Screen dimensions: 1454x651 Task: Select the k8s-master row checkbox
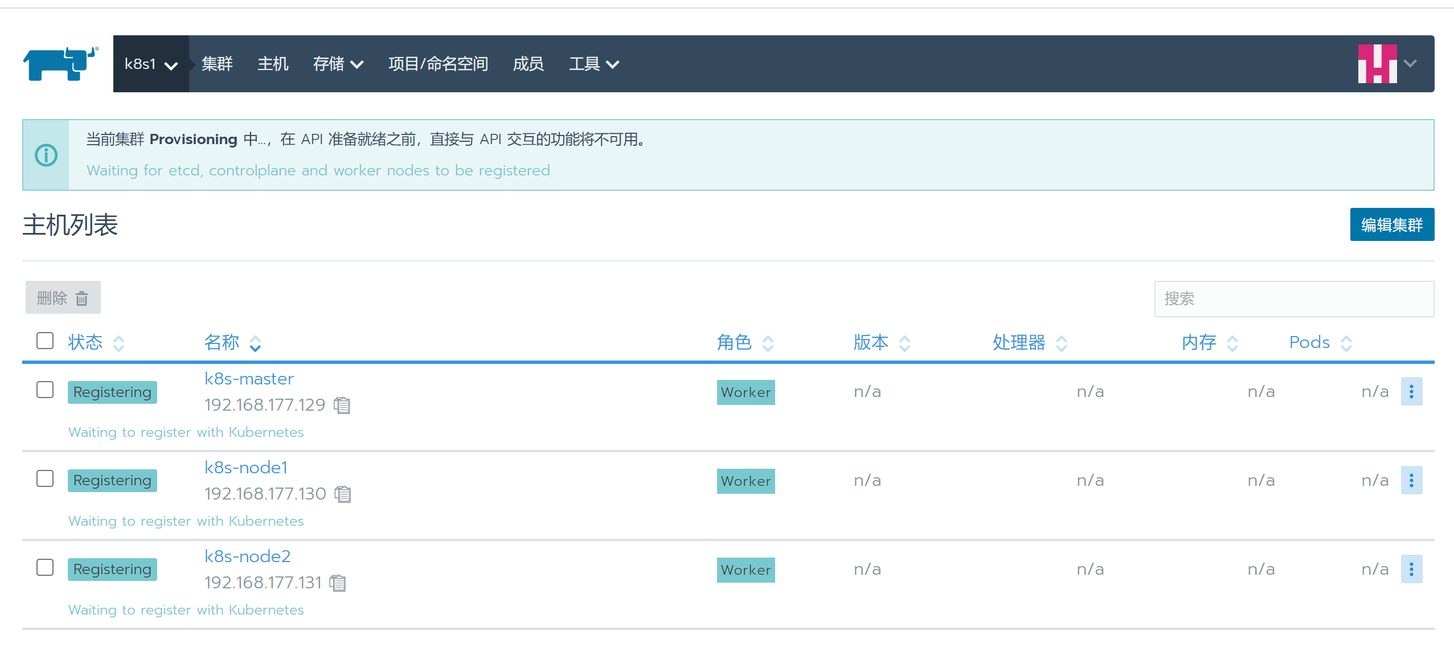point(45,390)
